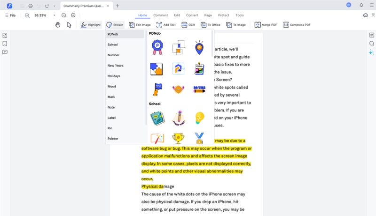
Task: Pick the flag-in-hand sticker
Action: [157, 89]
